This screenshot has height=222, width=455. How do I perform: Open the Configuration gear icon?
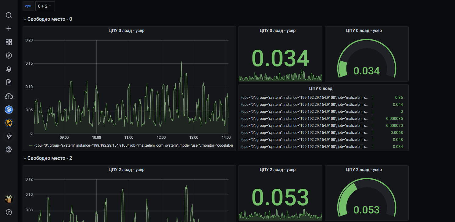(9, 149)
